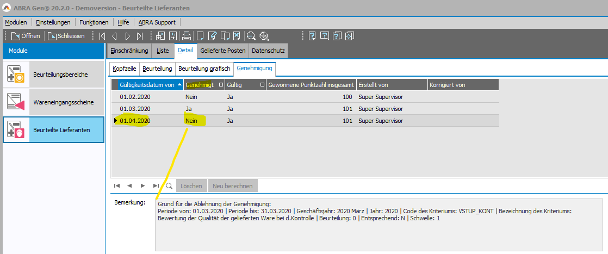Go to last record via toolbar arrow
608x254 pixels.
point(140,36)
